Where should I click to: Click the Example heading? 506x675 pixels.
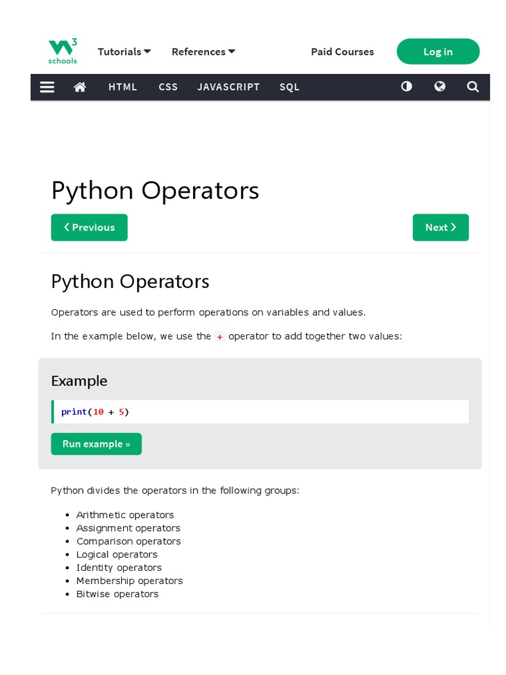click(79, 381)
